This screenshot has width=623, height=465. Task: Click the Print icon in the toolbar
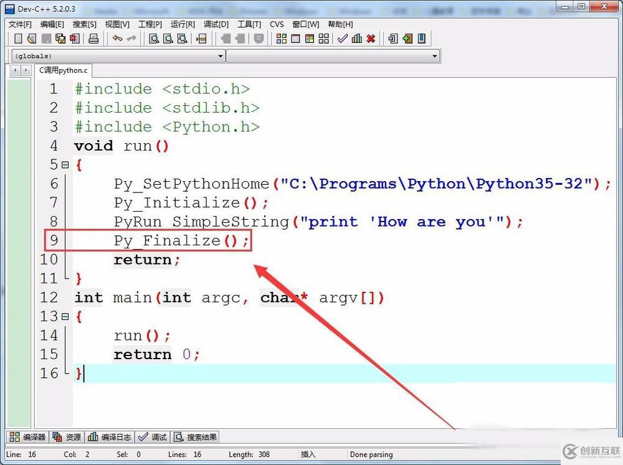94,39
